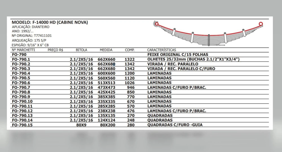Click the measure '335X335'
The height and width of the screenshot is (152, 282).
(x=107, y=101)
